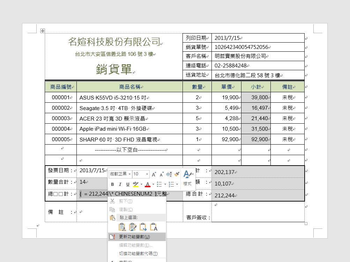Click the 數量合計 value 14
Screen dimensions: 350x262
tap(82, 182)
